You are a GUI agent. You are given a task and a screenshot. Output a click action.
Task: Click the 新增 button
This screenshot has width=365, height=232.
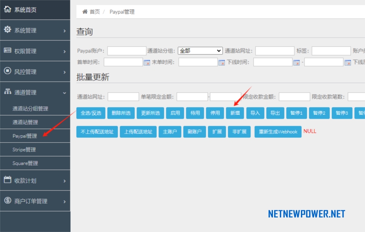(x=235, y=113)
